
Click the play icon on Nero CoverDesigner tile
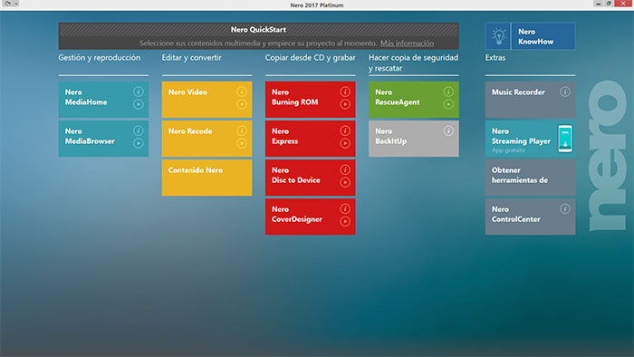[345, 221]
